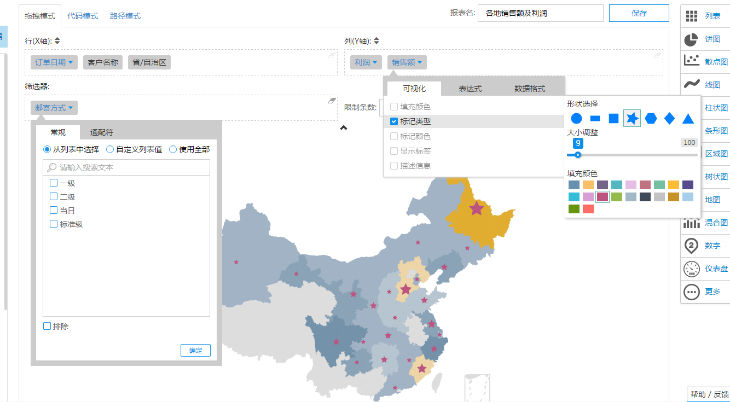Click the eraser icon in the filter box
This screenshot has width=730, height=402.
331,101
